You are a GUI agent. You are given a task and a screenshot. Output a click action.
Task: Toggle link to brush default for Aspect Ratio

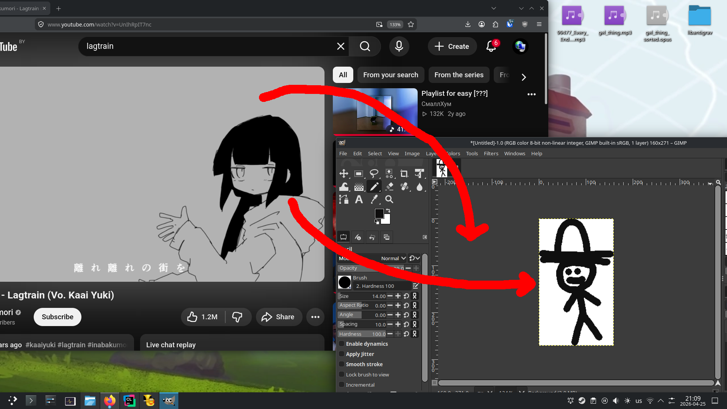(x=415, y=306)
